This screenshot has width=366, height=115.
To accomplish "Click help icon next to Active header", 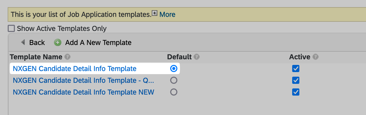I will 316,57.
